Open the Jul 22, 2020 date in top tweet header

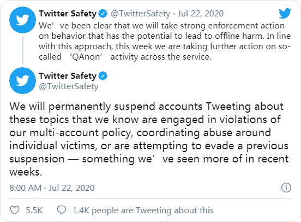(201, 14)
